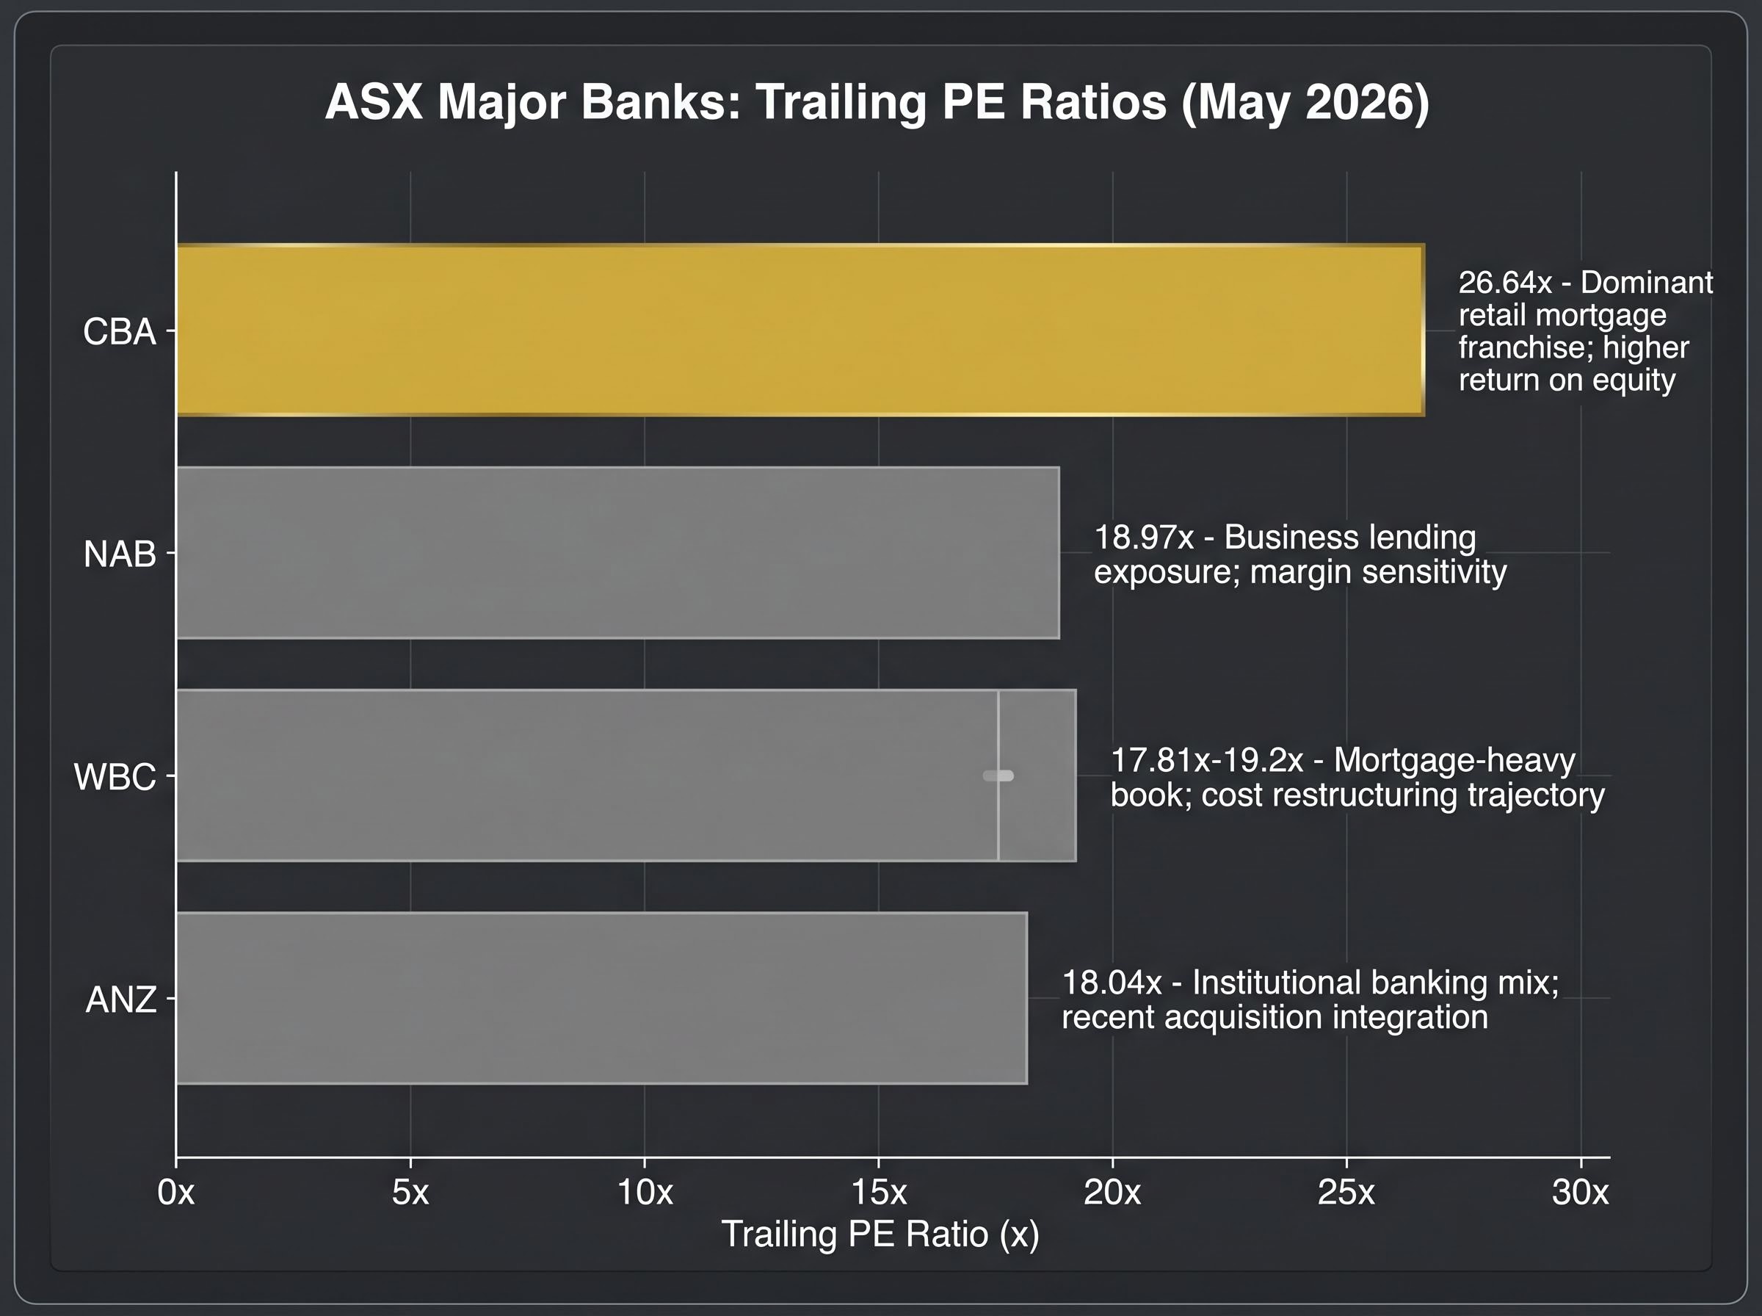Click the 'Trailing PE Ratio (x)' axis title
The image size is (1762, 1316).
[x=880, y=1234]
